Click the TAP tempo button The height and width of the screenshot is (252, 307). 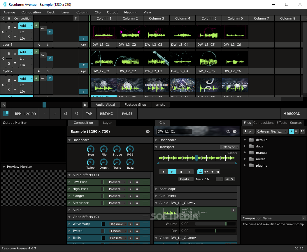pyautogui.click(x=89, y=114)
